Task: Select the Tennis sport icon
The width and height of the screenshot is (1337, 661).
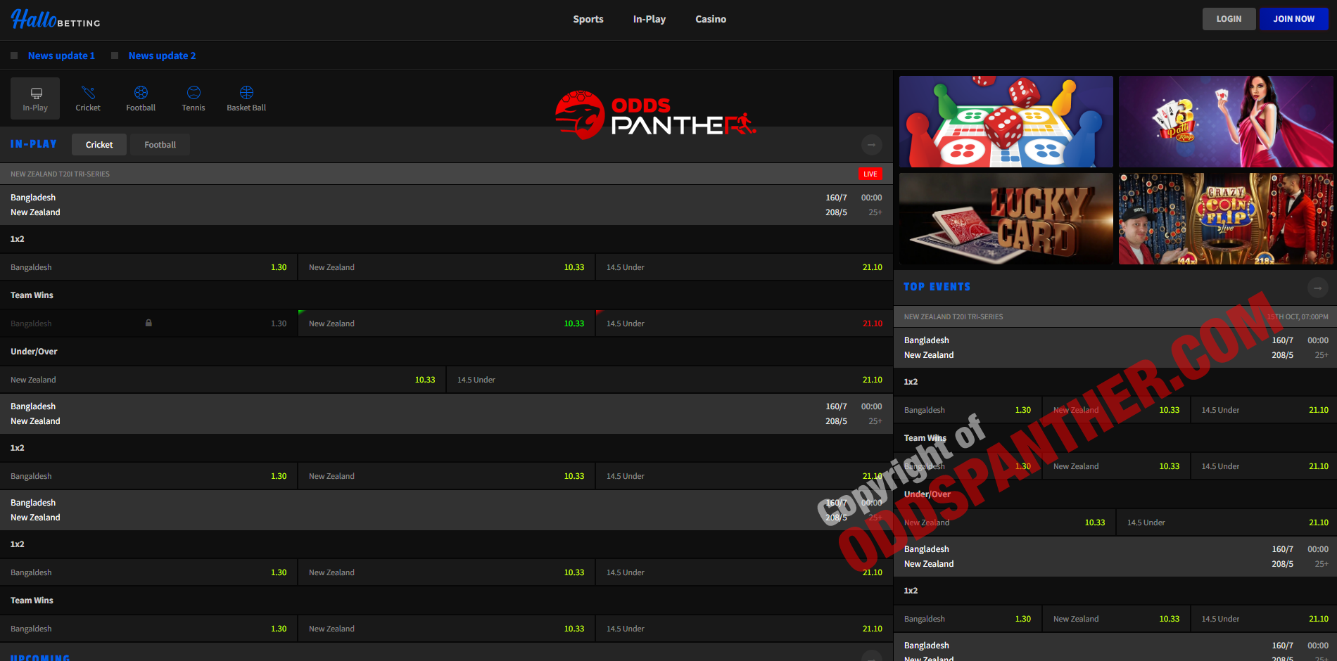Action: pos(194,98)
